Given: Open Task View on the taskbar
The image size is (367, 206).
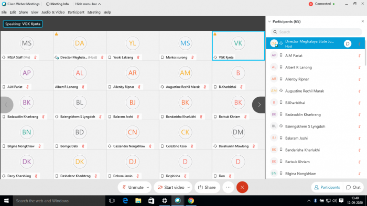Looking at the screenshot, I should pyautogui.click(x=112, y=201).
